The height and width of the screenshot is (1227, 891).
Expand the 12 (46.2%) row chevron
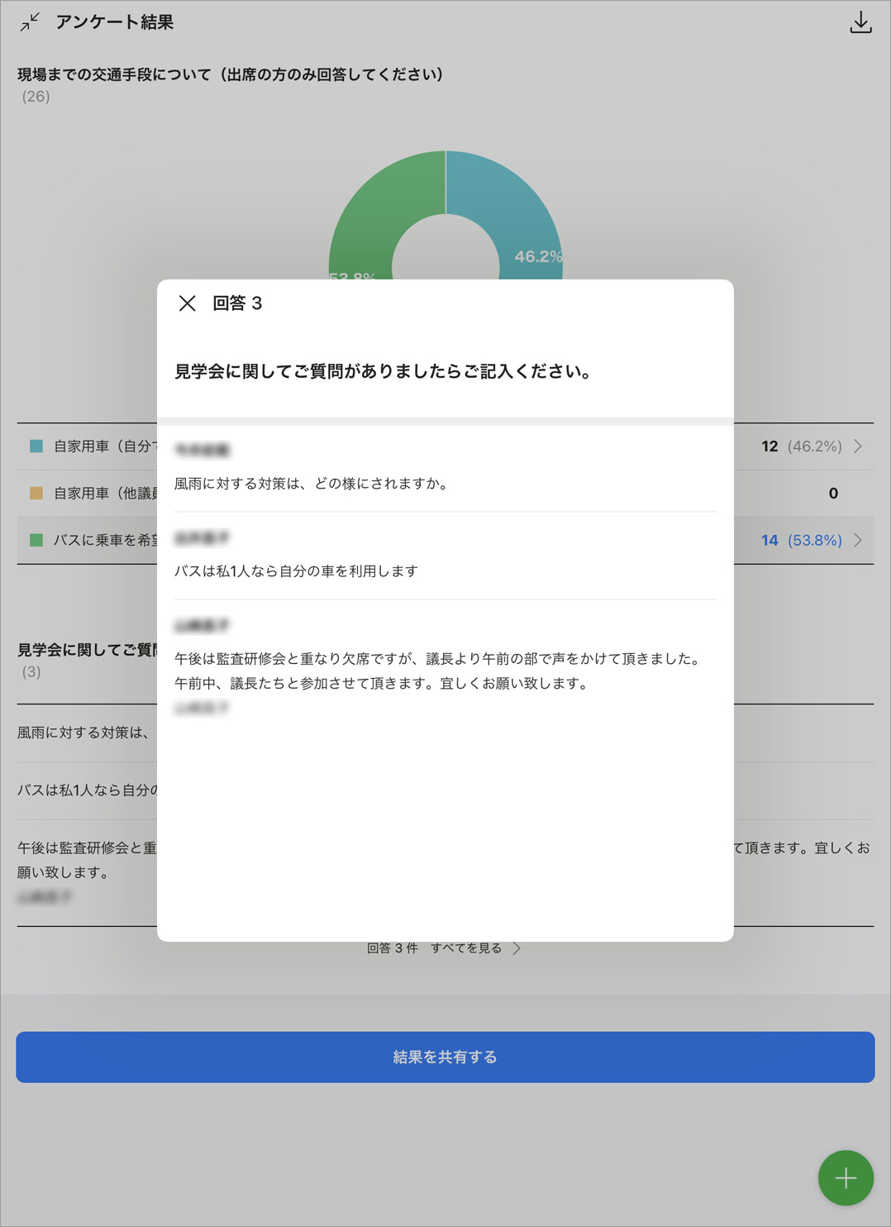858,446
